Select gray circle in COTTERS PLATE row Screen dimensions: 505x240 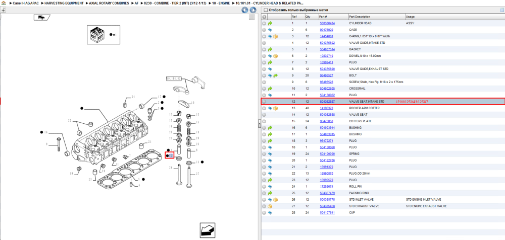coord(264,121)
